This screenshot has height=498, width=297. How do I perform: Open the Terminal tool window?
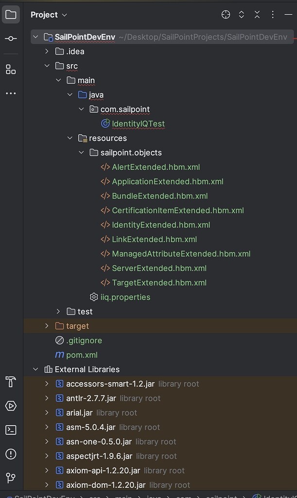[11, 430]
